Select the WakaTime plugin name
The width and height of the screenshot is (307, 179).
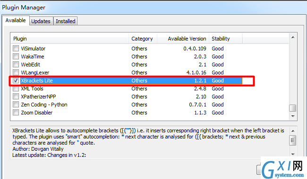33,57
